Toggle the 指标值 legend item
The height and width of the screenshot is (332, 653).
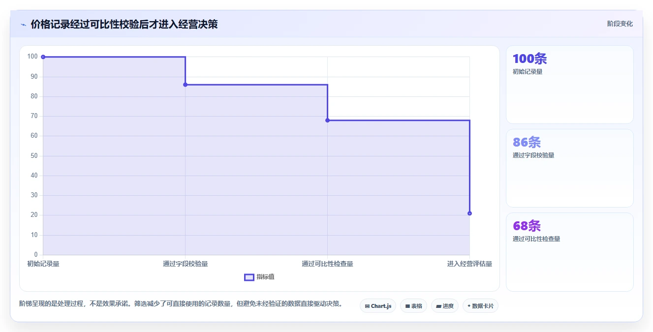[259, 277]
